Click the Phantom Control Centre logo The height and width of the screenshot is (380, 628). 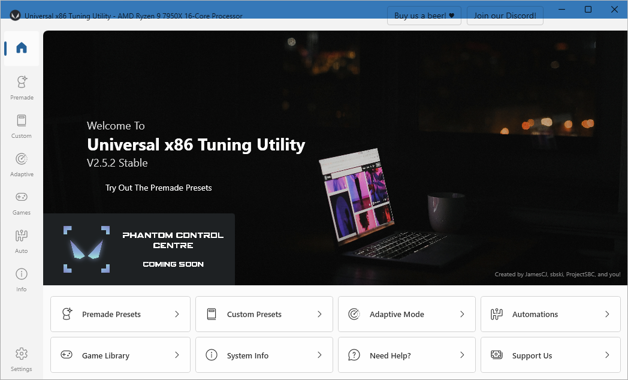coord(86,249)
